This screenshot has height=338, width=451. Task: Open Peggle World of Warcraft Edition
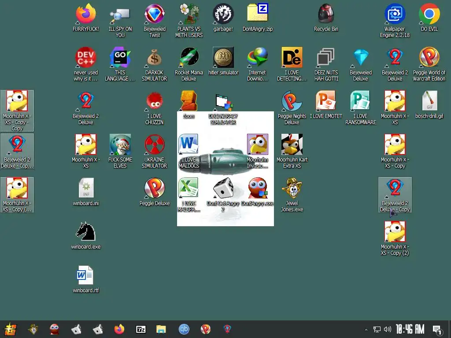[429, 64]
